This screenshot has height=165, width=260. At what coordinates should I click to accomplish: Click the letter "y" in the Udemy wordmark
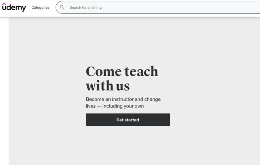click(24, 8)
